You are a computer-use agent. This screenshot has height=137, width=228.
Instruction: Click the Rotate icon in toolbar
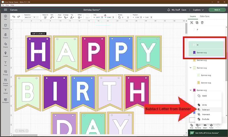119,17
